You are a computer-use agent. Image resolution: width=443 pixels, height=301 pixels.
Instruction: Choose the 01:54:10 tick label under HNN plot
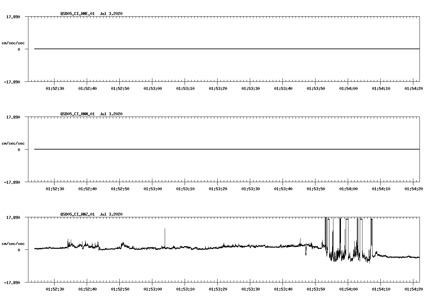[x=381, y=189]
